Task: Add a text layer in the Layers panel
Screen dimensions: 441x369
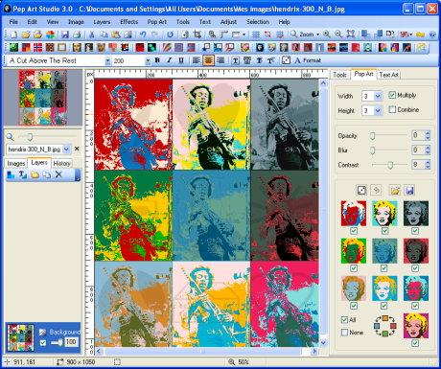Action: click(x=22, y=174)
